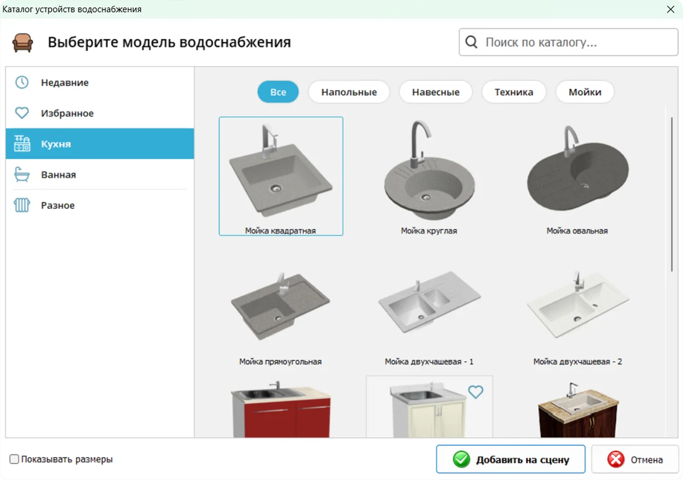683x480 pixels.
Task: Select the Кухня category
Action: [x=100, y=144]
